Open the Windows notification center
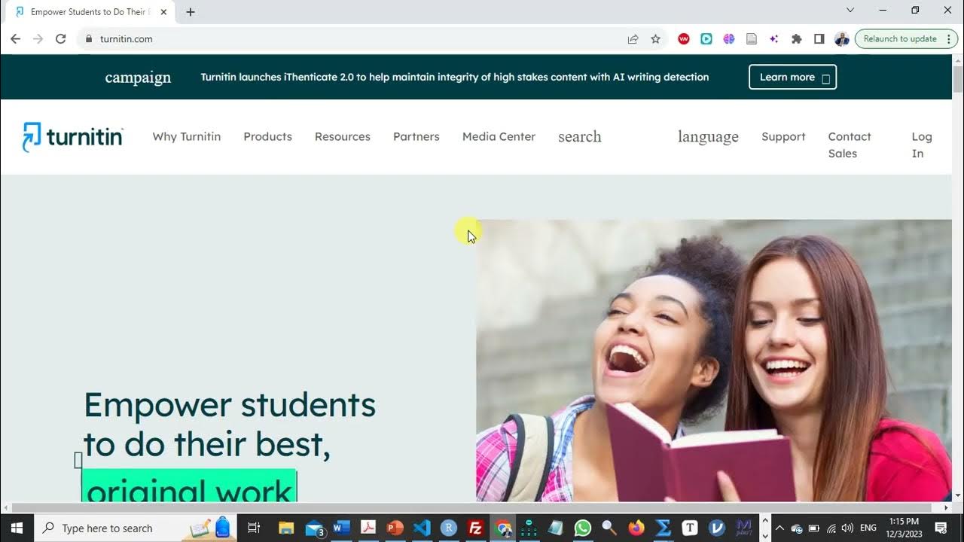The height and width of the screenshot is (542, 964). coord(941,528)
